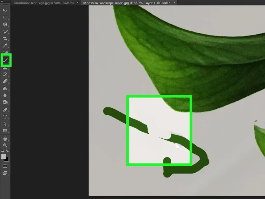Choose the Lasso tool
The image size is (265, 199).
[5, 25]
